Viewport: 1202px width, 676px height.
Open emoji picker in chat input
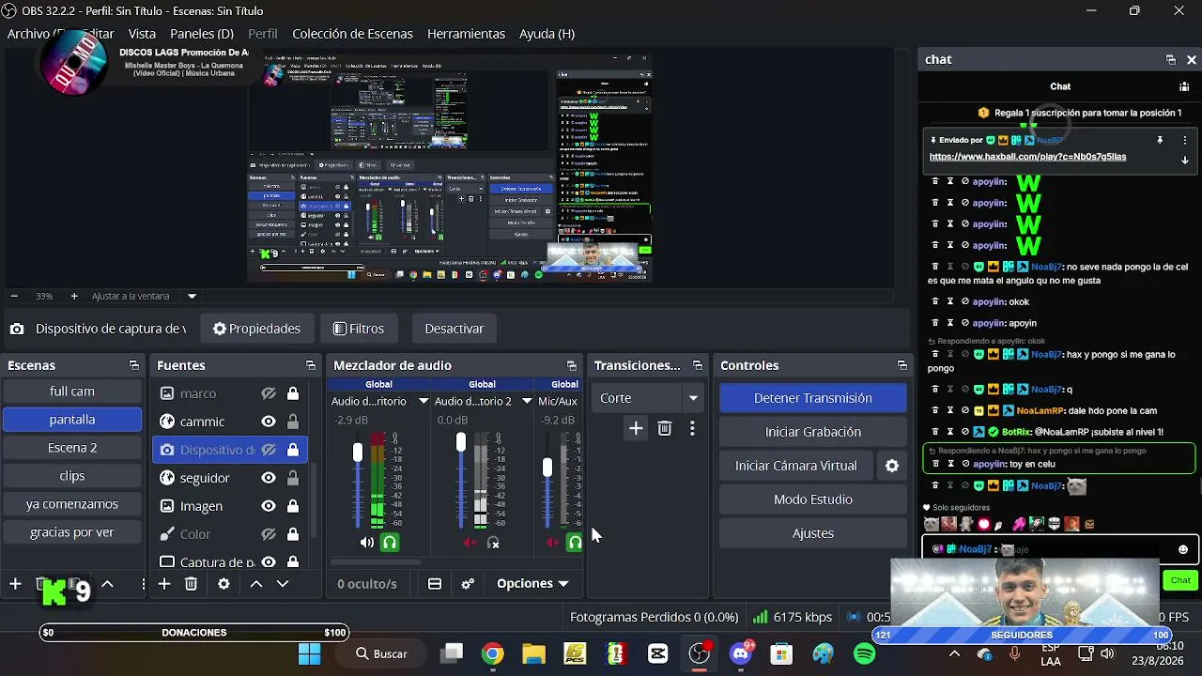(x=1183, y=549)
